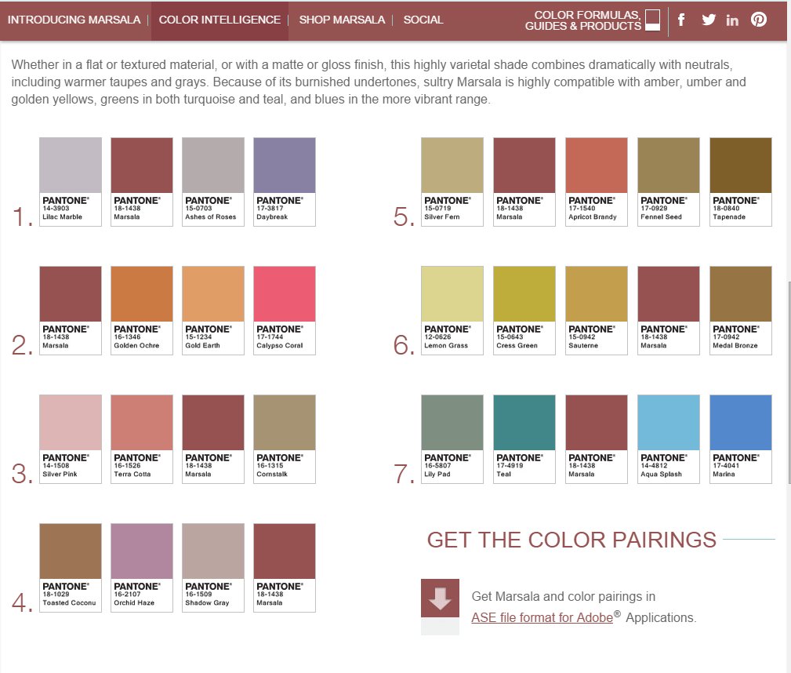This screenshot has height=673, width=791.
Task: Select the Teal swatch
Action: point(524,439)
